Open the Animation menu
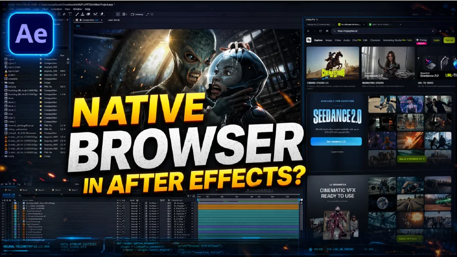The width and height of the screenshot is (457, 257). [x=56, y=9]
